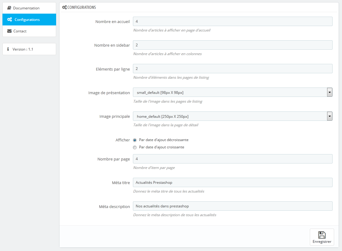Screen dimensions: 342x251
Task: Click the Documentation book icon
Action: tap(9, 8)
